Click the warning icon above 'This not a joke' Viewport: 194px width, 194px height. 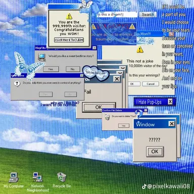pos(140,50)
